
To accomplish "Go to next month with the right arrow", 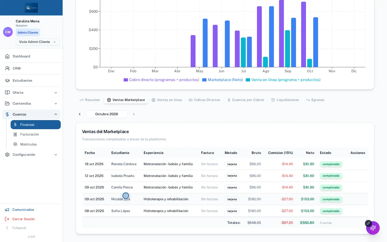I will point(134,114).
